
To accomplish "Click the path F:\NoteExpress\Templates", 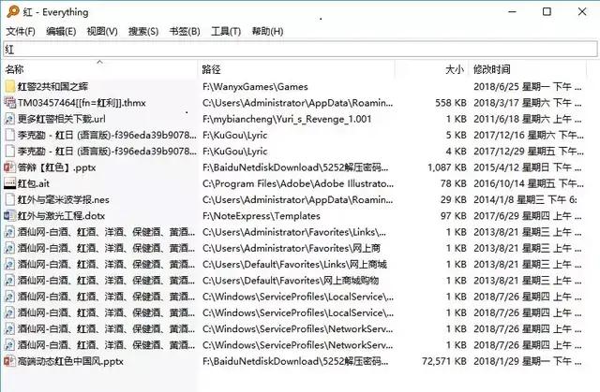I will coord(262,216).
